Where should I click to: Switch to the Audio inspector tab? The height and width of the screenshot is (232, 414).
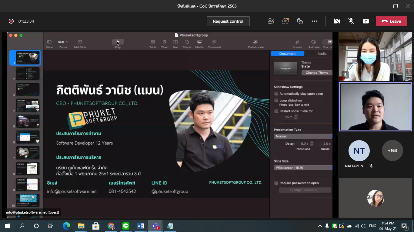pyautogui.click(x=322, y=53)
